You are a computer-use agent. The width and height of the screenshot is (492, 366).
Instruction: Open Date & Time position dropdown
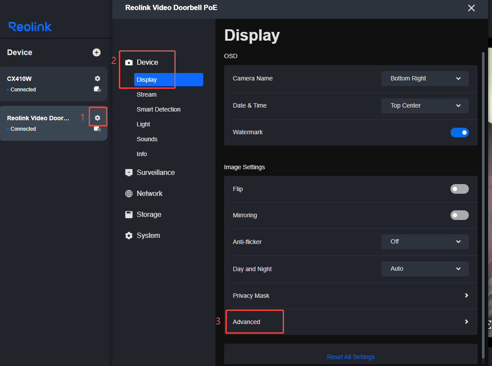tap(425, 106)
